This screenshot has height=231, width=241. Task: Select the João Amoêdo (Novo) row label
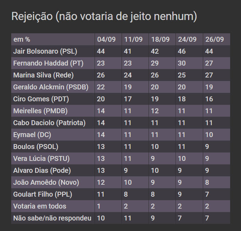[46, 182]
